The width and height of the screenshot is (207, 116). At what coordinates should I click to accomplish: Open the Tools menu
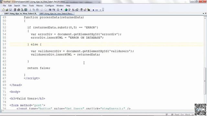click(31, 6)
